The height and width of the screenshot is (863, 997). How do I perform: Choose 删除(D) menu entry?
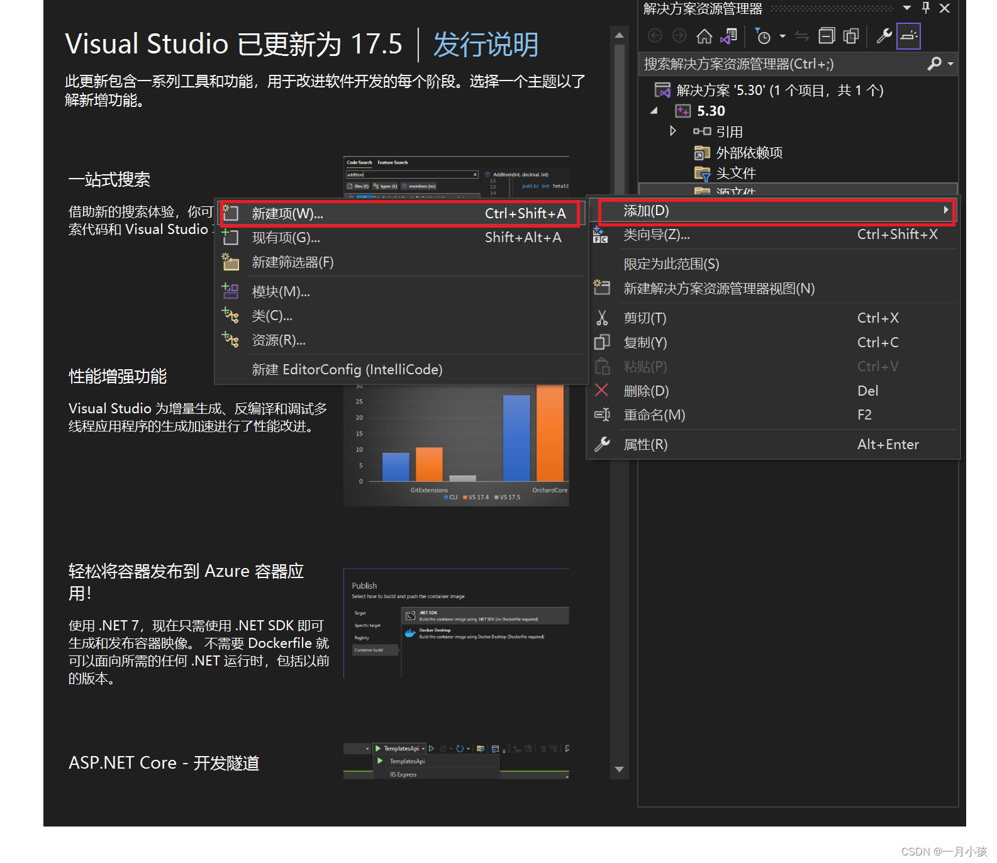tap(773, 391)
